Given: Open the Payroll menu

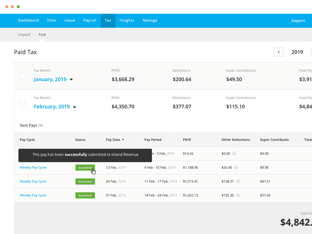Looking at the screenshot, I should tap(90, 21).
